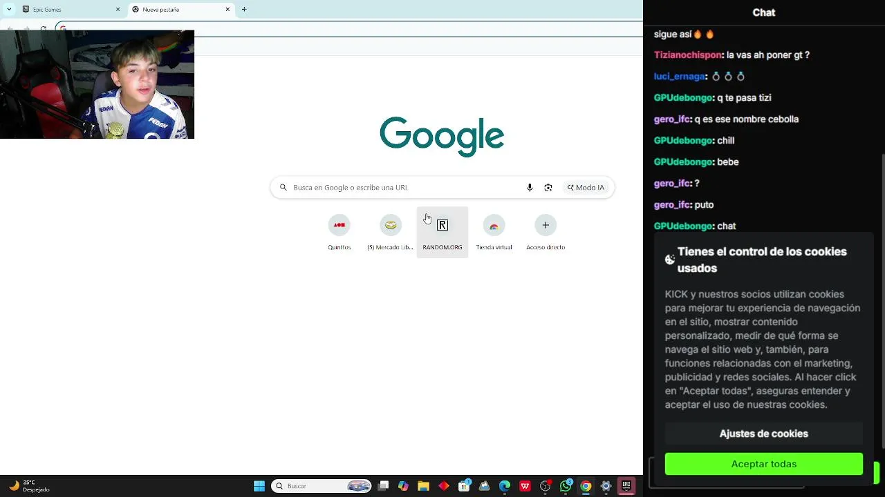Click the voice search microphone icon
The height and width of the screenshot is (497, 885).
pyautogui.click(x=530, y=187)
